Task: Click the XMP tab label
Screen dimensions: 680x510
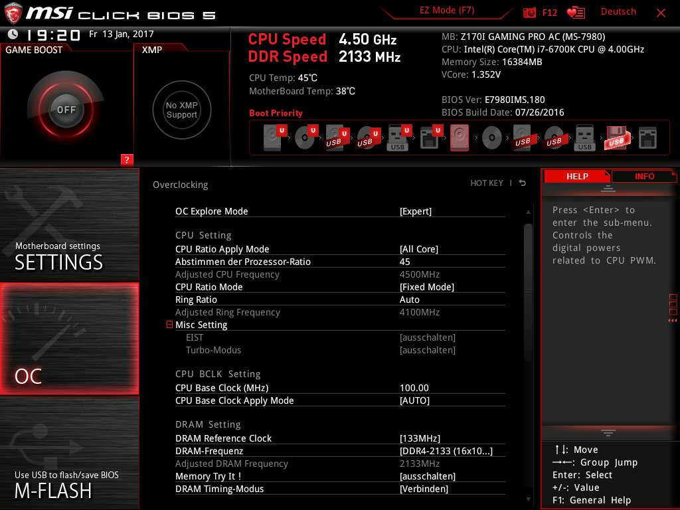Action: pyautogui.click(x=152, y=49)
